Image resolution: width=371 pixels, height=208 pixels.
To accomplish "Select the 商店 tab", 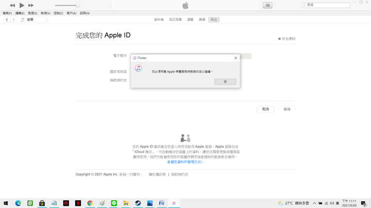I will coord(214,20).
